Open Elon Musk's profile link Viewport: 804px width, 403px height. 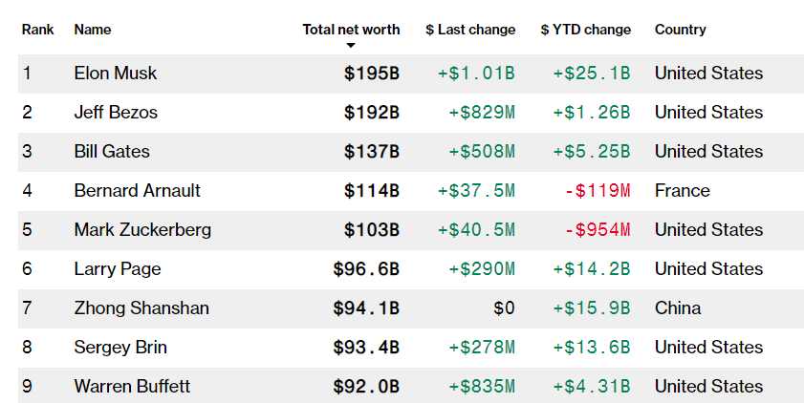coord(116,74)
